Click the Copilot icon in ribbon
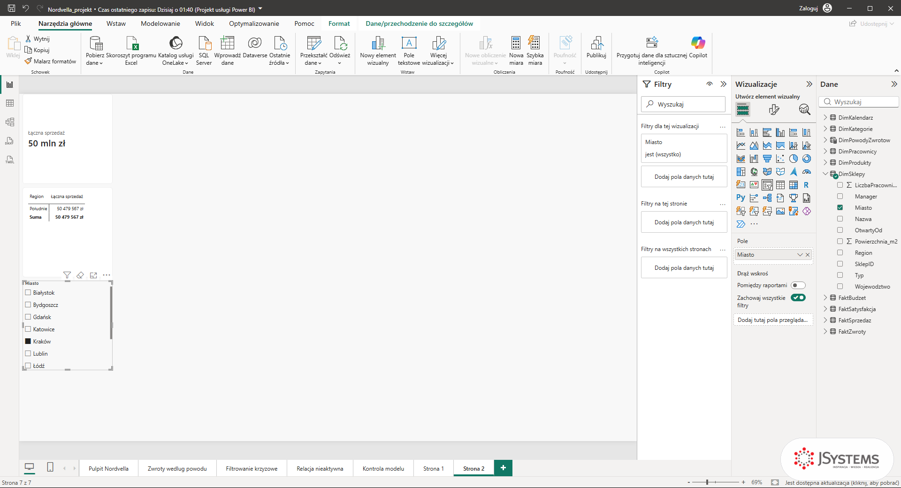 pyautogui.click(x=698, y=48)
